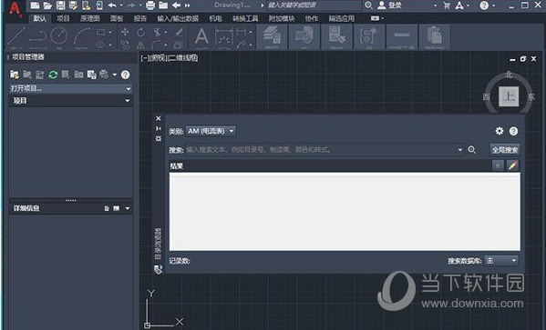Click the 北 compass label on ViewCube
546x330 pixels.
point(510,75)
